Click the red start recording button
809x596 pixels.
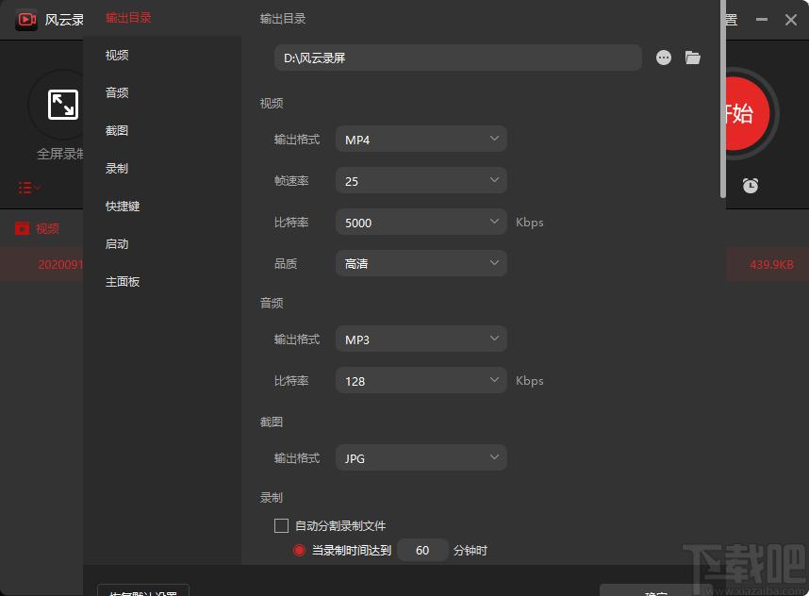pyautogui.click(x=747, y=113)
